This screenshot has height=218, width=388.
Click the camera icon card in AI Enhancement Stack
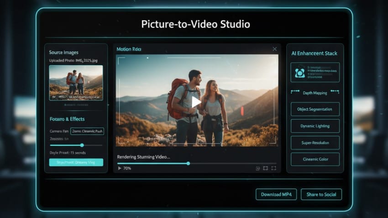click(x=315, y=72)
